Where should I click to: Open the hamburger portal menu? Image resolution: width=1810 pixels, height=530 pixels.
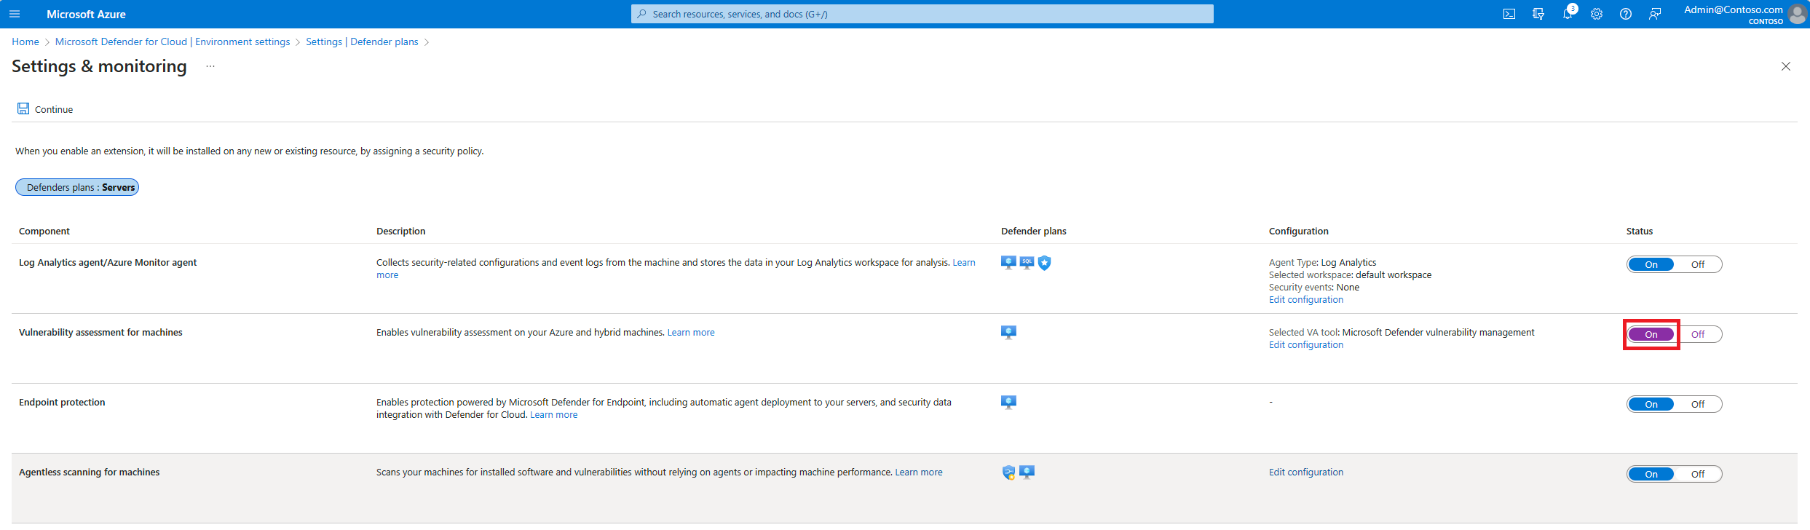coord(15,14)
